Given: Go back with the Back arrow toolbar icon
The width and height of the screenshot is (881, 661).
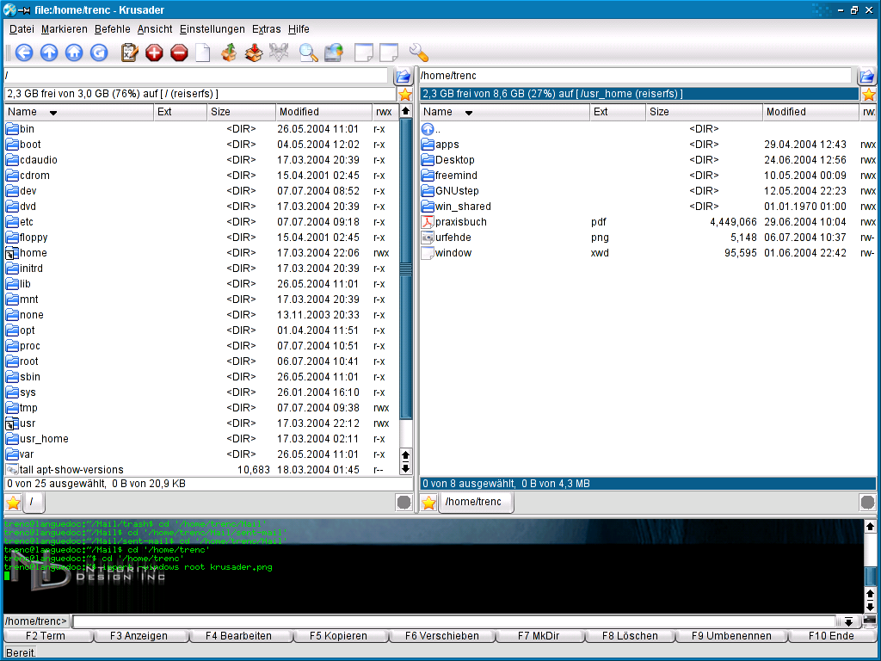Looking at the screenshot, I should click(24, 53).
